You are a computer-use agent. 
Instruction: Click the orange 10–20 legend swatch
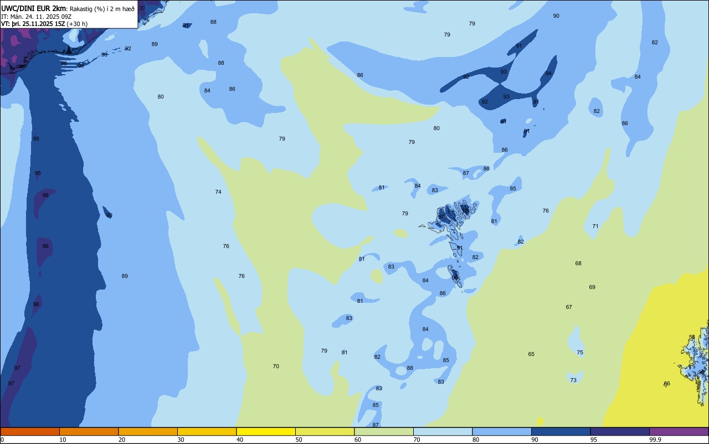(x=89, y=431)
